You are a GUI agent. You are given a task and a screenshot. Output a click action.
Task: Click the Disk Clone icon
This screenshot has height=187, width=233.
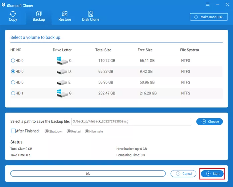tap(91, 14)
